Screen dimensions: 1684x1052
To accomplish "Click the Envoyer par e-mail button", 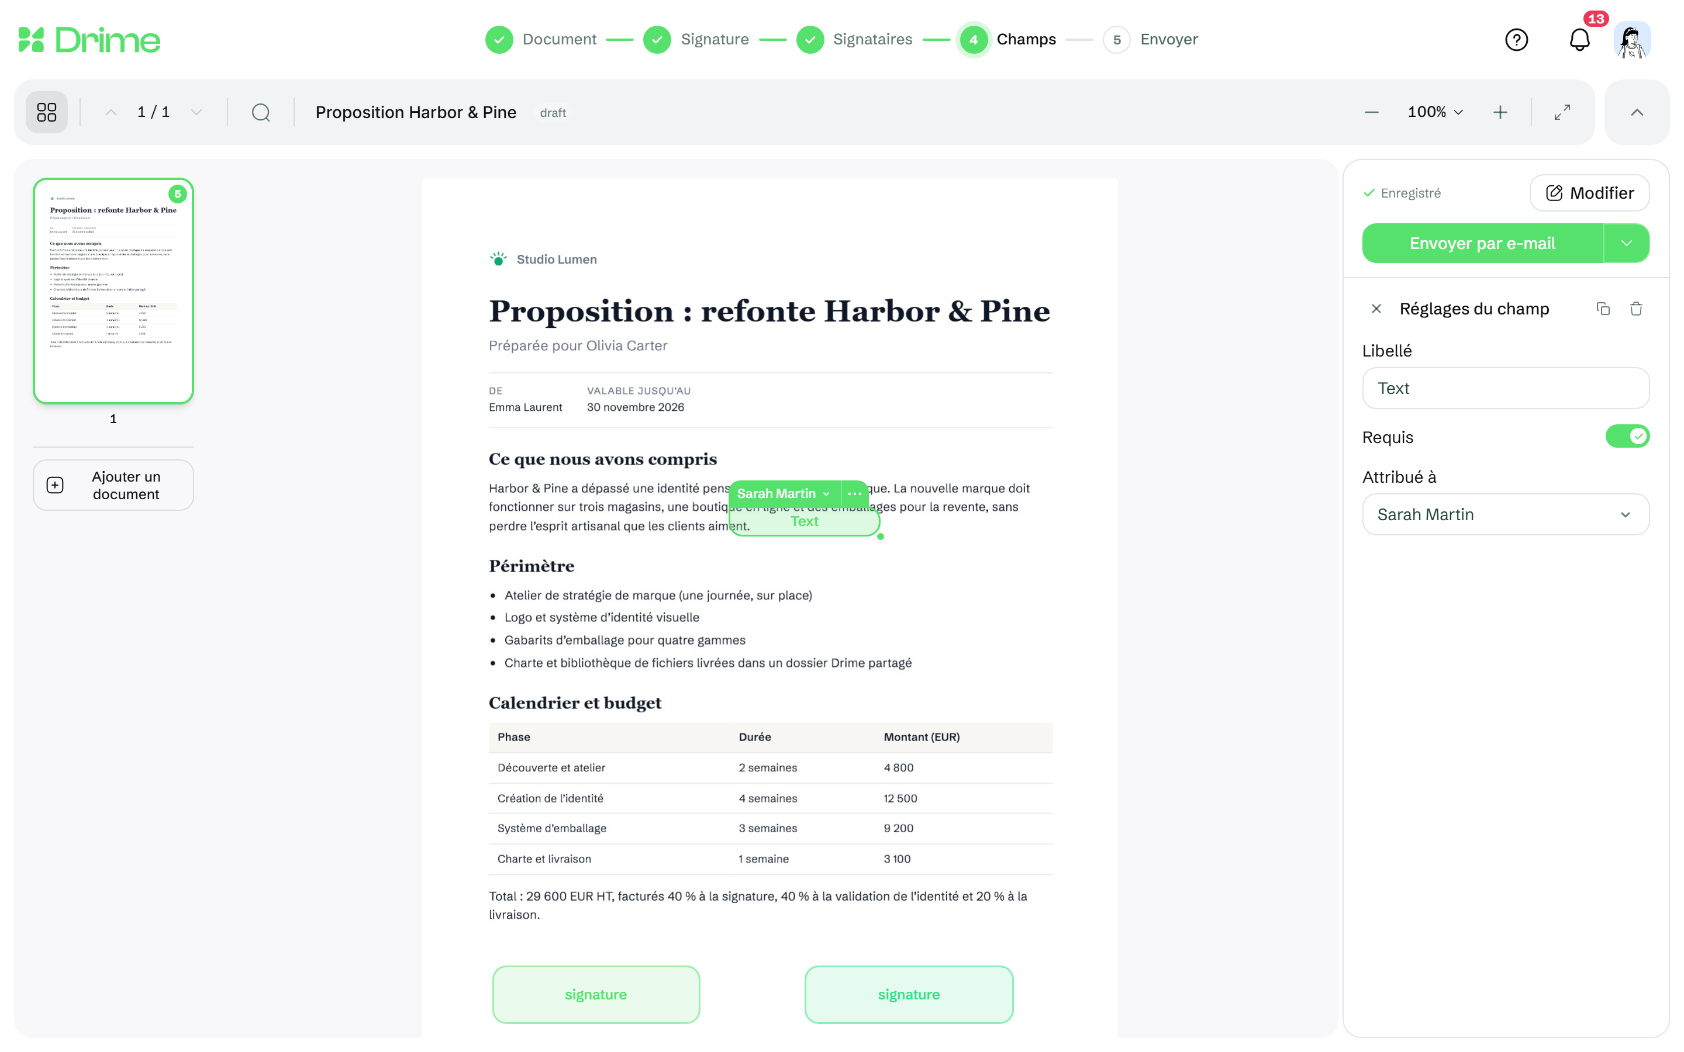I will coord(1482,244).
